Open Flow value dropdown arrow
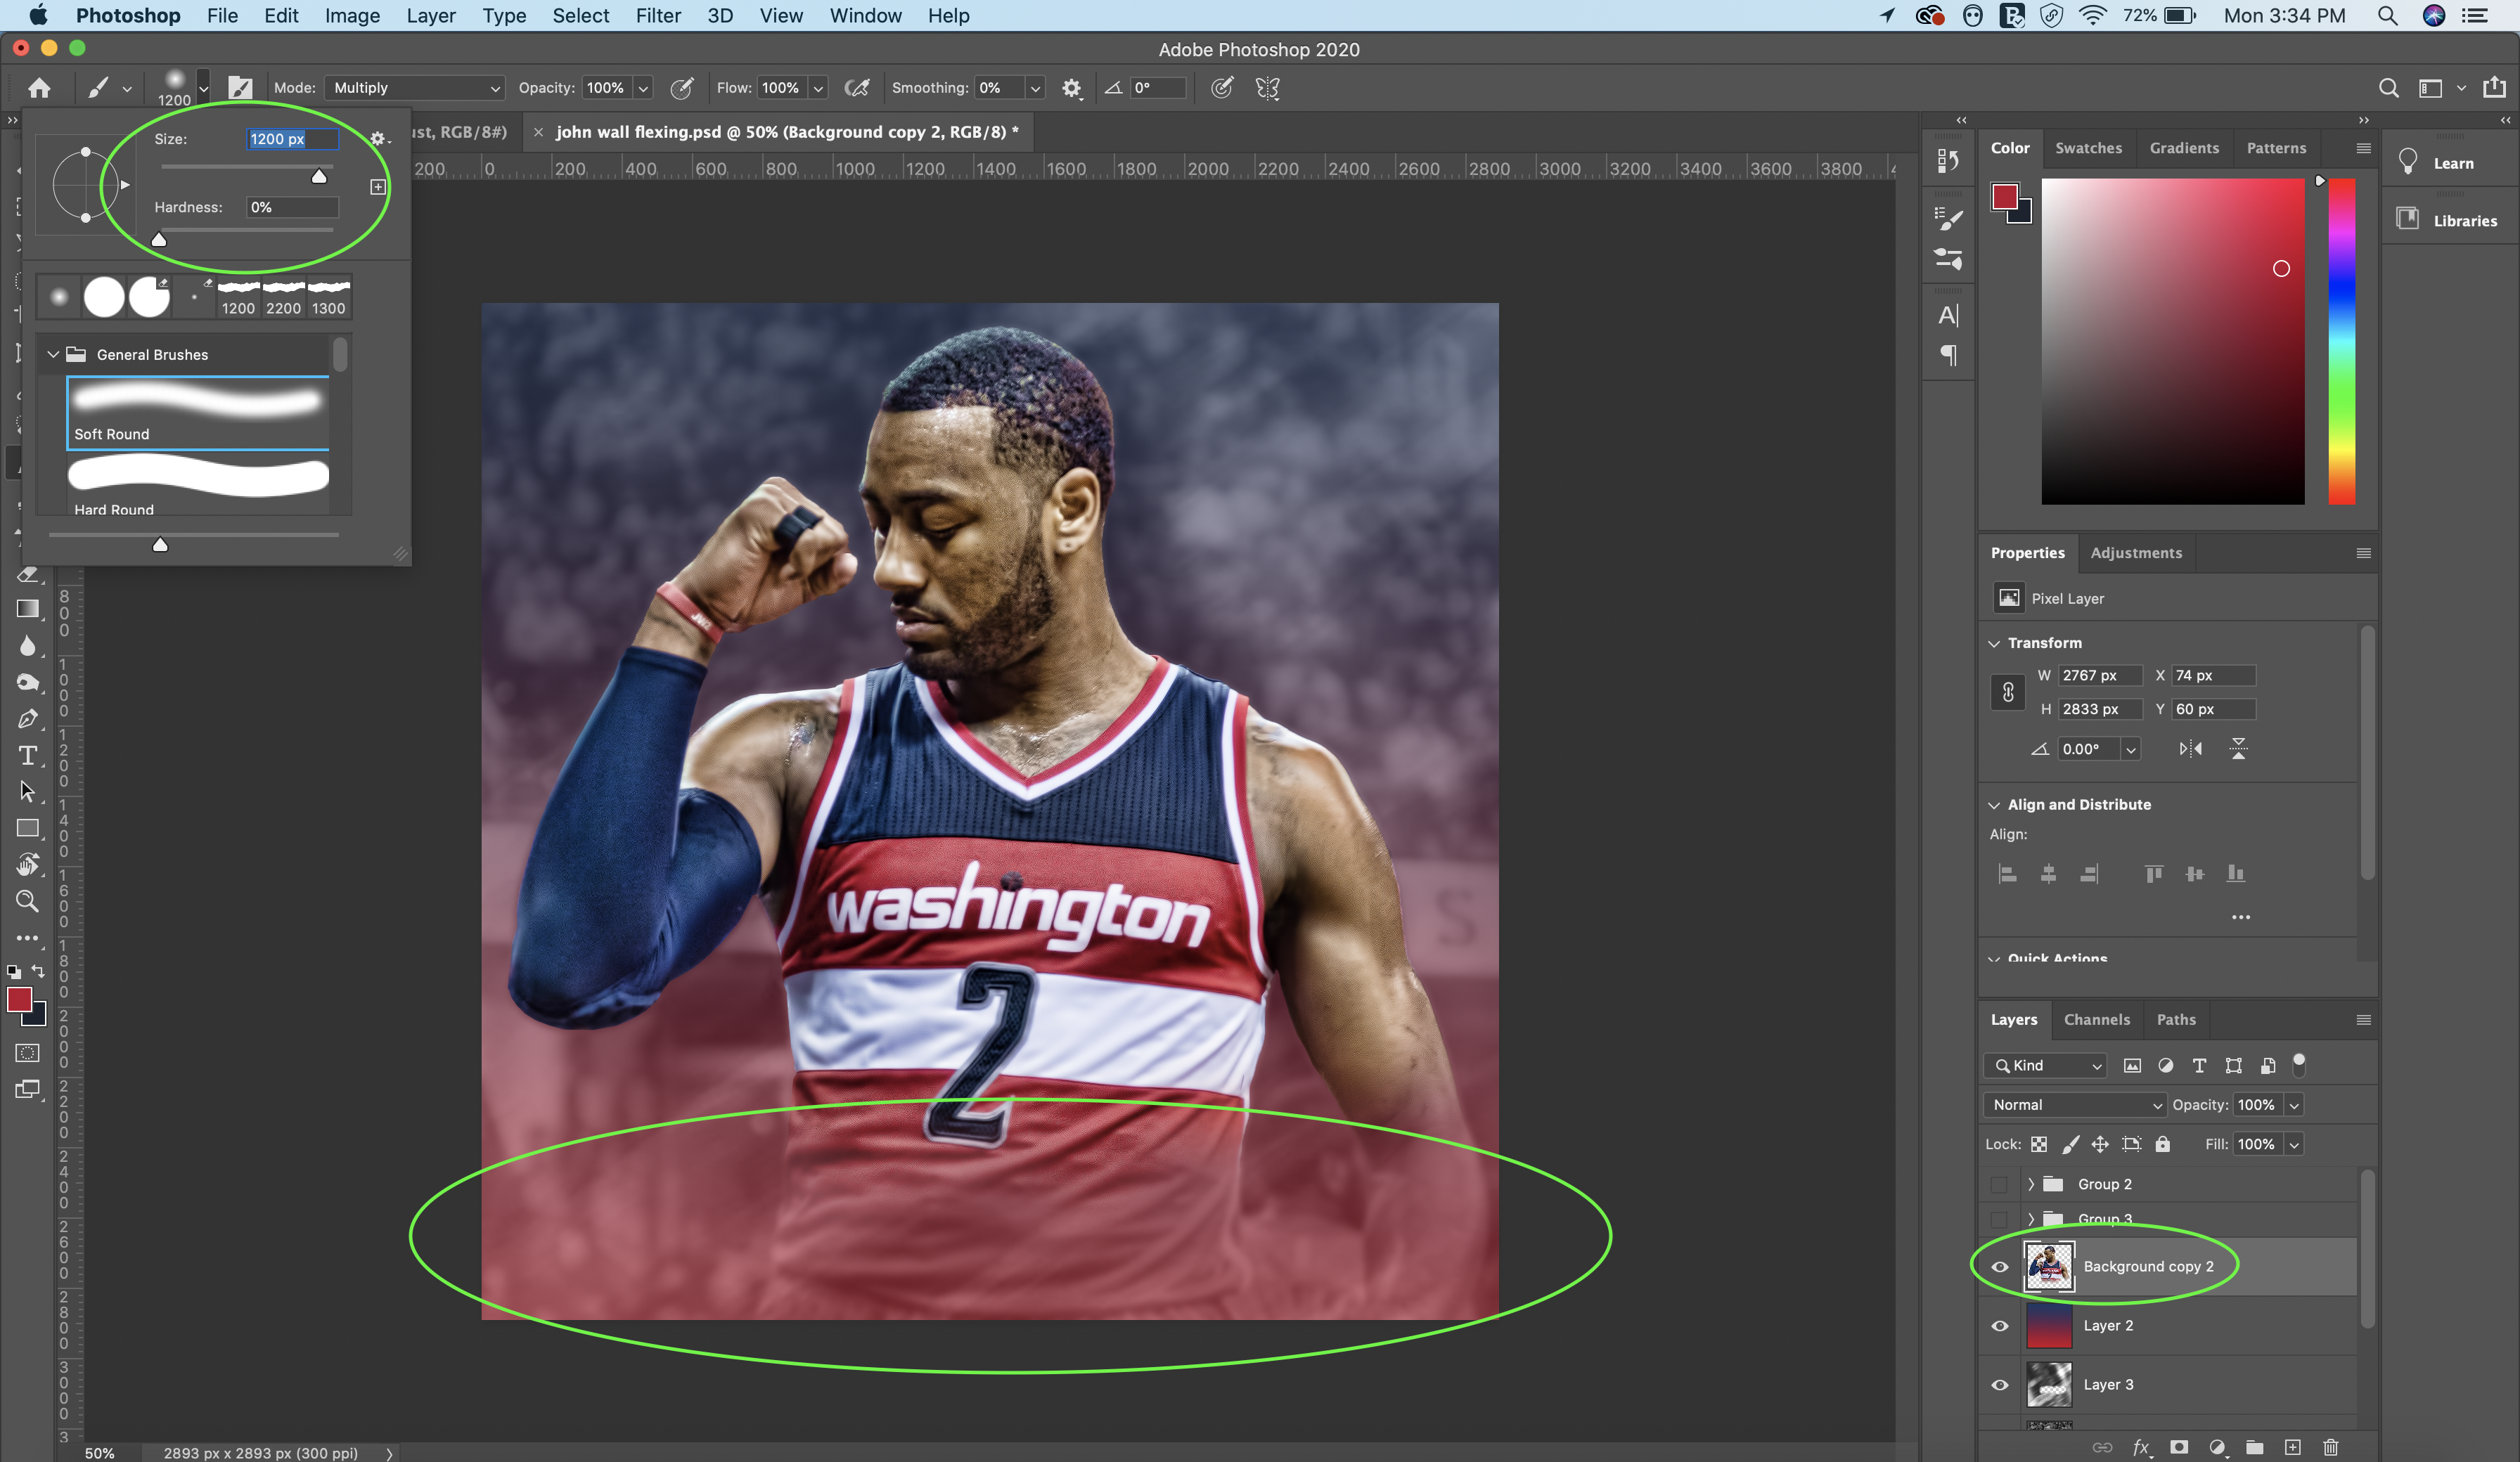2520x1462 pixels. point(818,88)
